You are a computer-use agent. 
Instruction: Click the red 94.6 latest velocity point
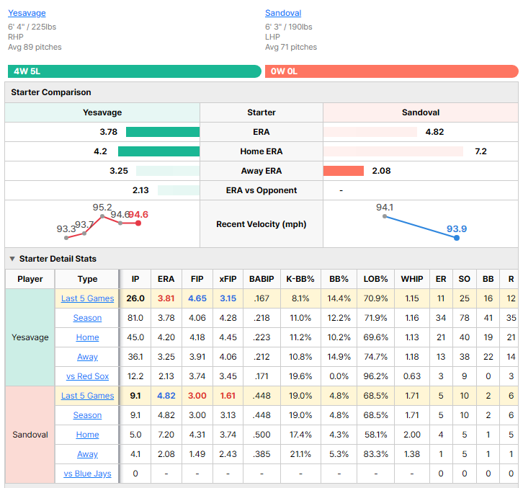tap(138, 223)
